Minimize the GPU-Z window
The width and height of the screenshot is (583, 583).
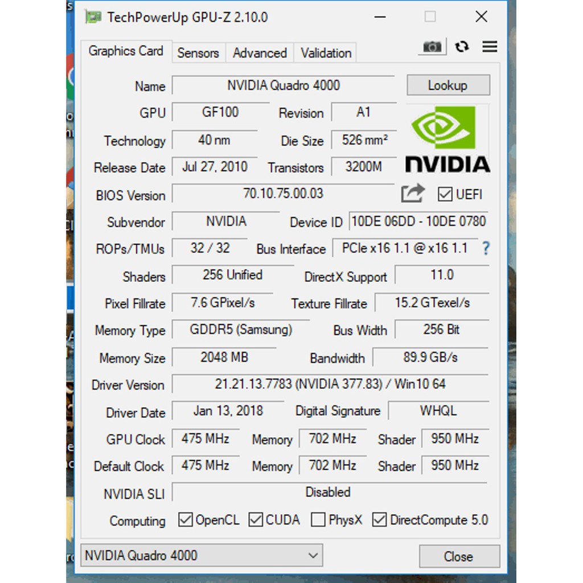coord(380,17)
